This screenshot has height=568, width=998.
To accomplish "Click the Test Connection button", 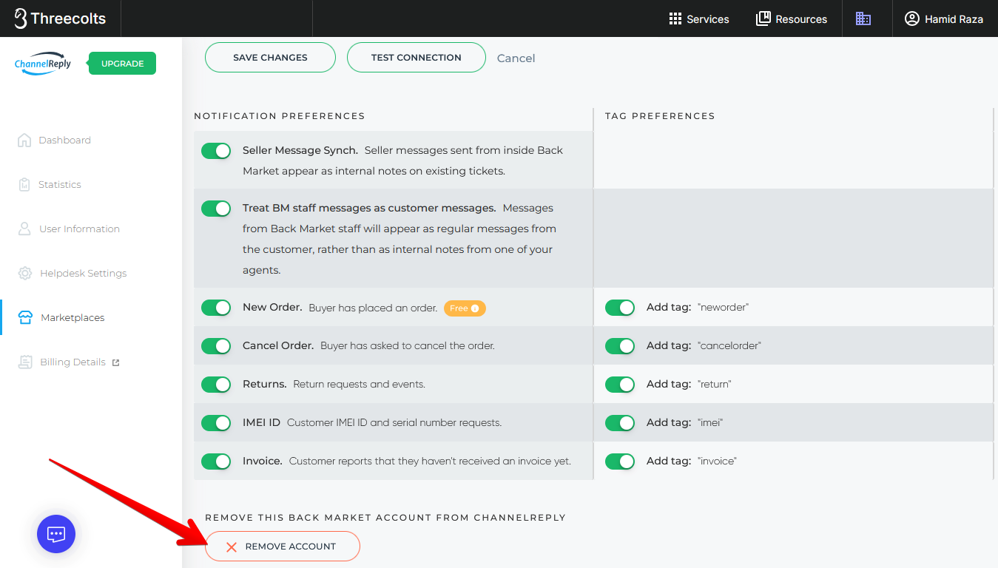I will (x=417, y=58).
